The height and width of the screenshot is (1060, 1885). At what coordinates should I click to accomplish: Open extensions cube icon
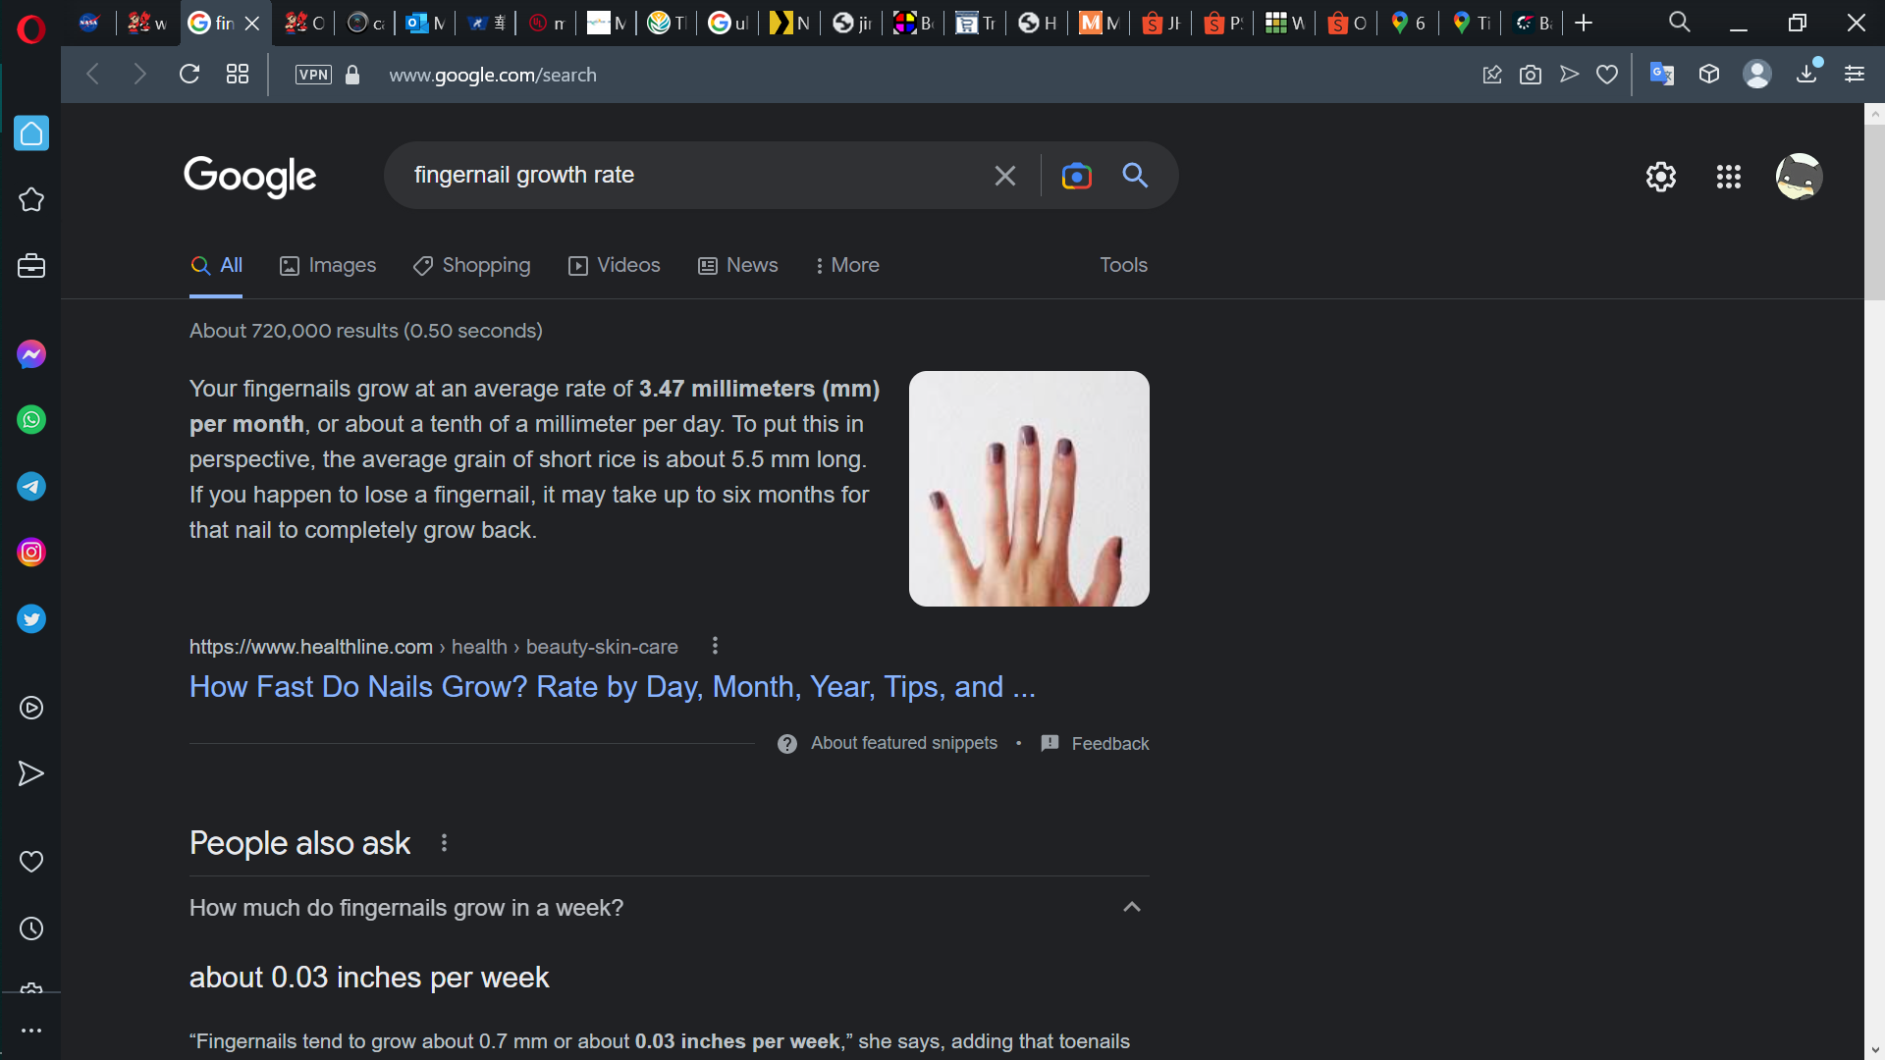(x=1709, y=75)
